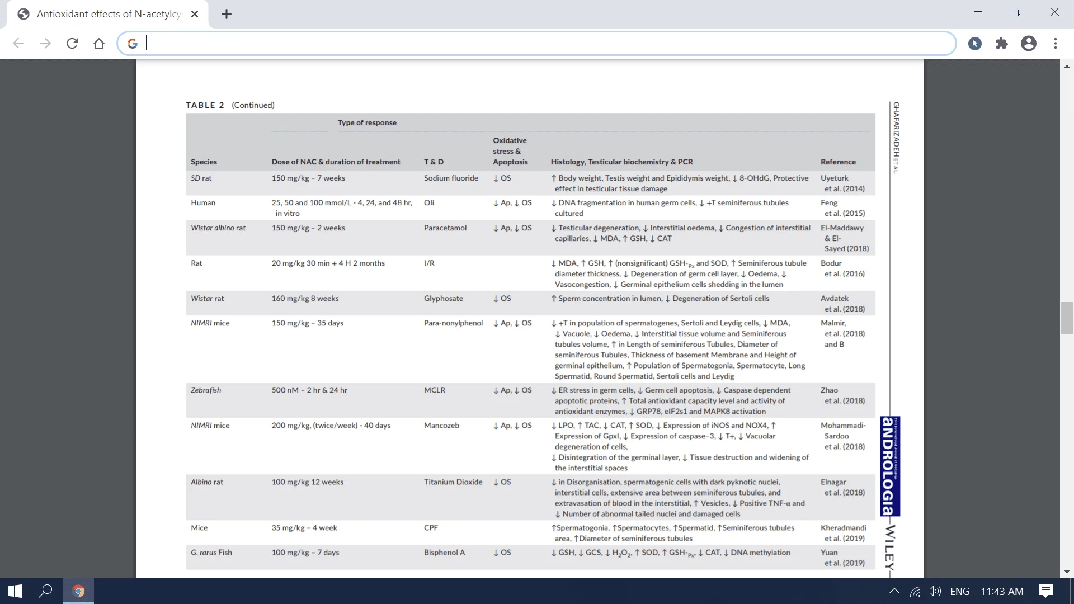Click the scrollbar down arrow

click(1067, 572)
